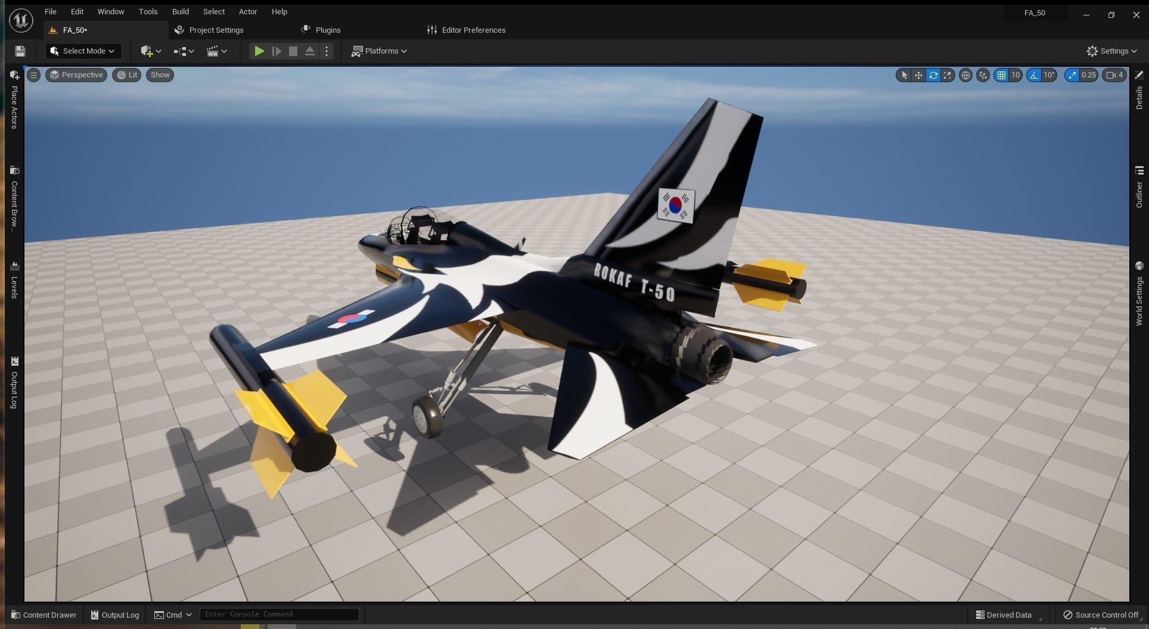The image size is (1149, 629).
Task: Click the Source Control Off button
Action: [1101, 615]
